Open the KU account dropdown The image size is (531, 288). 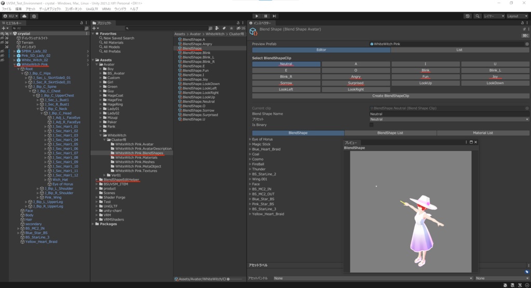[x=10, y=16]
